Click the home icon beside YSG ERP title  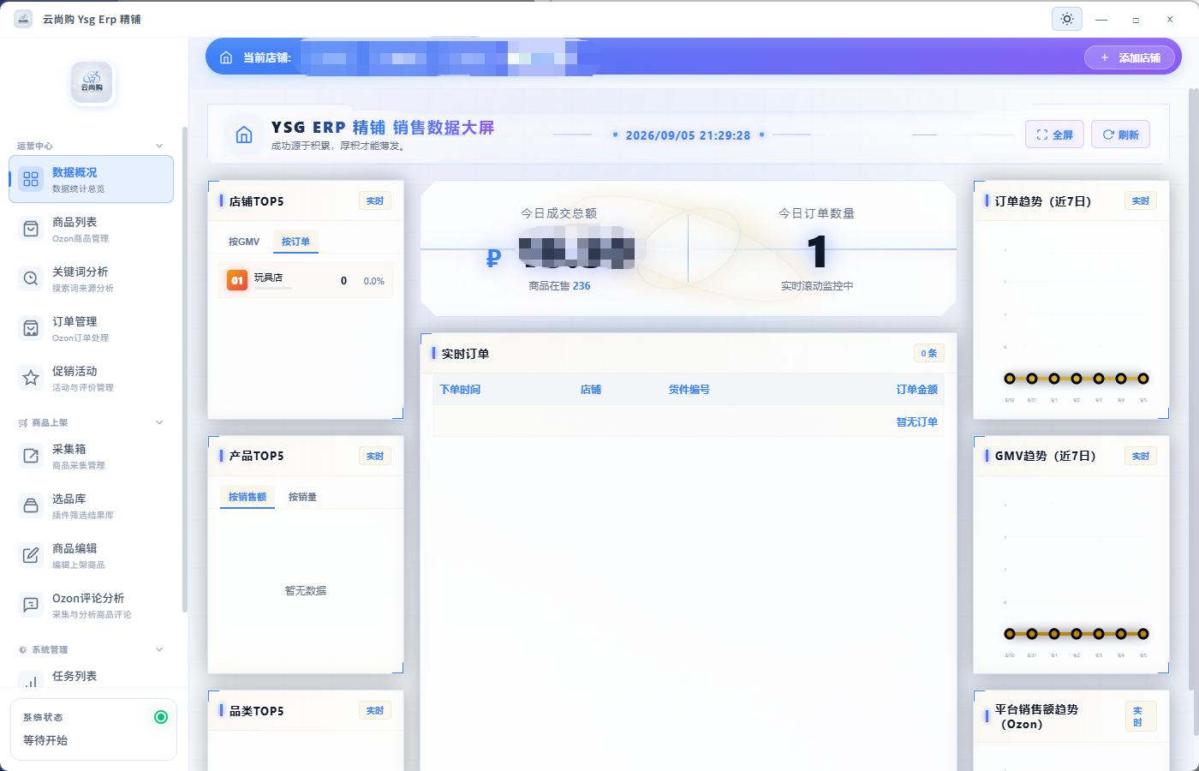pyautogui.click(x=244, y=134)
